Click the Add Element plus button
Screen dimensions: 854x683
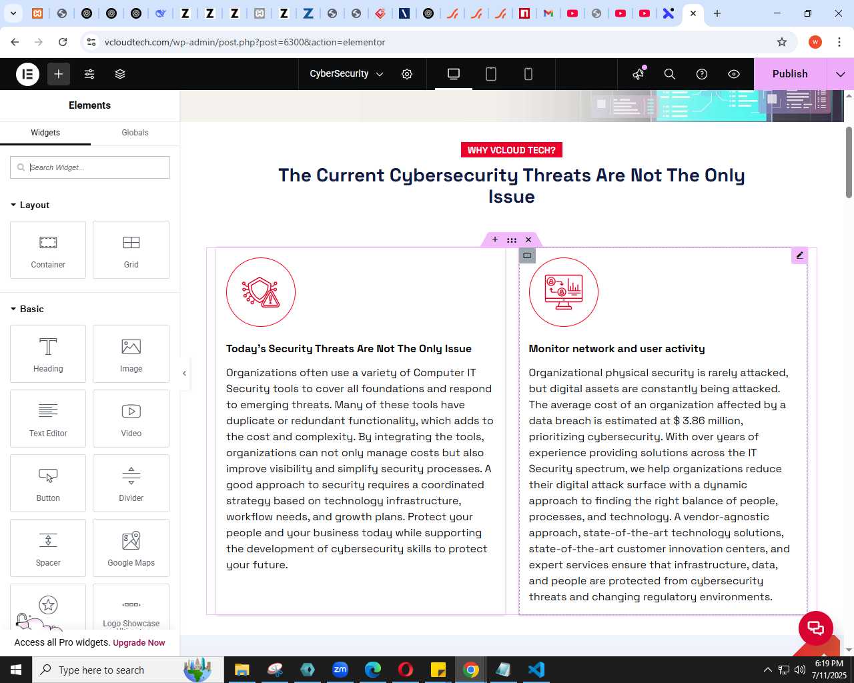(59, 74)
